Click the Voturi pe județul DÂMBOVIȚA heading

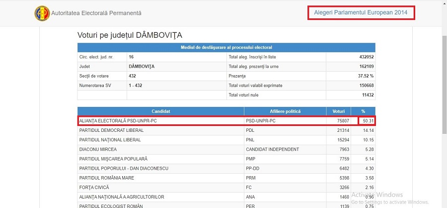tap(130, 35)
